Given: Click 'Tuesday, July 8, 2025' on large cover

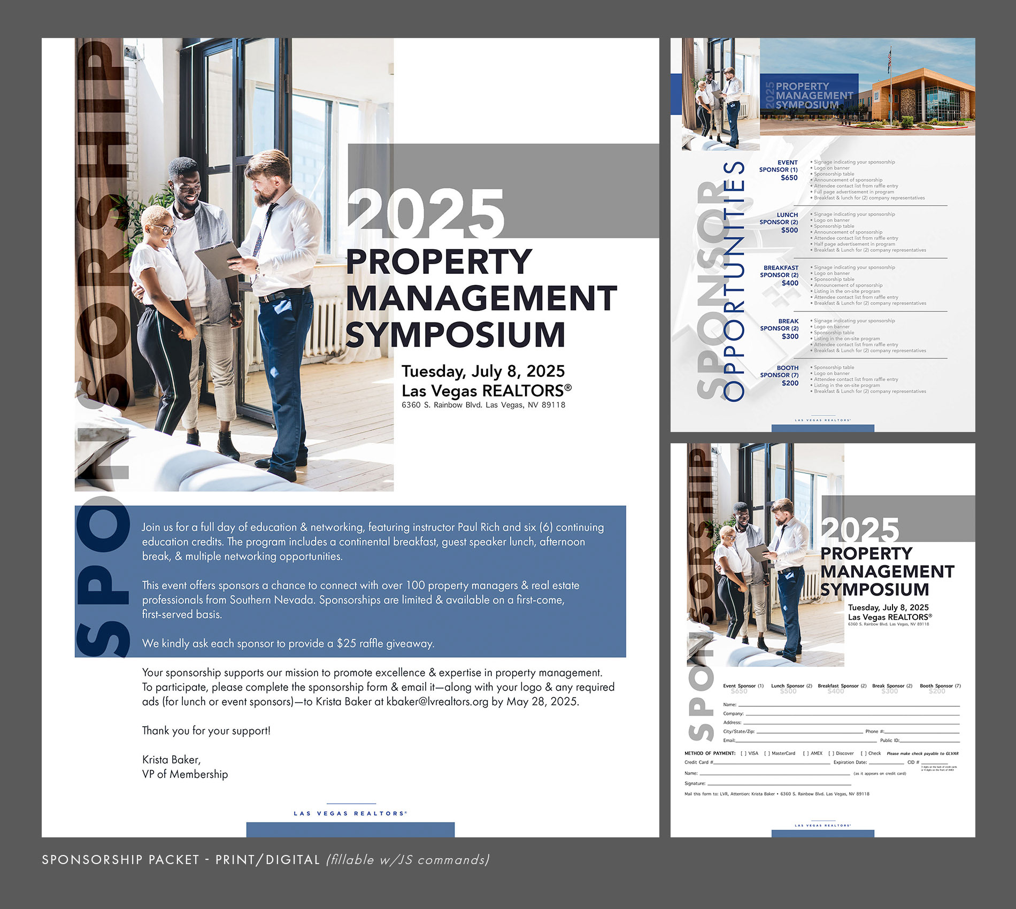Looking at the screenshot, I should click(x=483, y=371).
